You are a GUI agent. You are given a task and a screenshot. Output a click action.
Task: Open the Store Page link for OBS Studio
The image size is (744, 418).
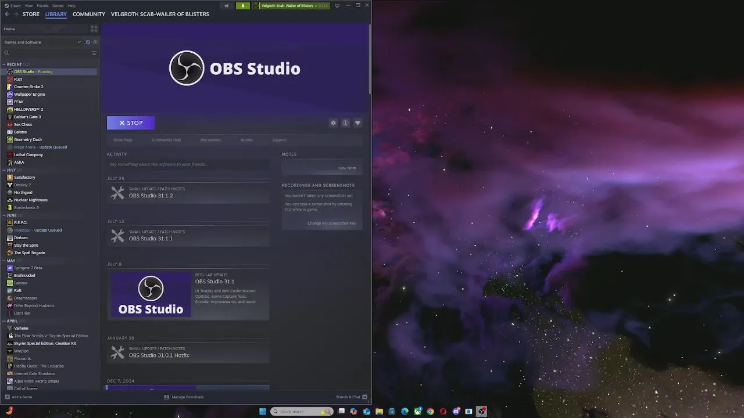123,140
